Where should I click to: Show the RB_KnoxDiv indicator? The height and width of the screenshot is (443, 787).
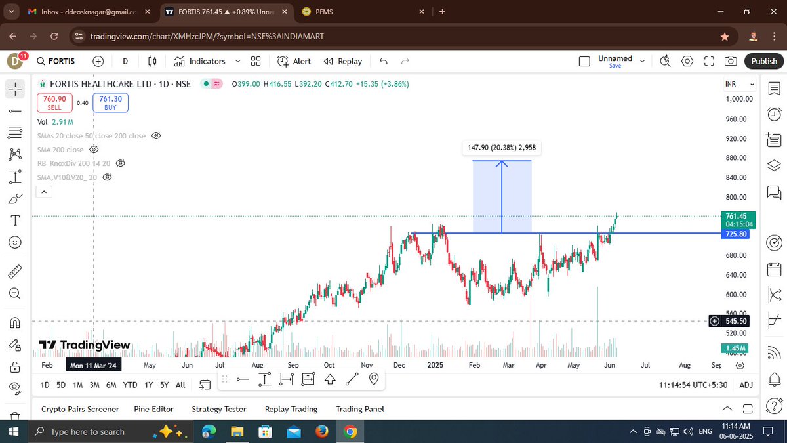pos(120,163)
